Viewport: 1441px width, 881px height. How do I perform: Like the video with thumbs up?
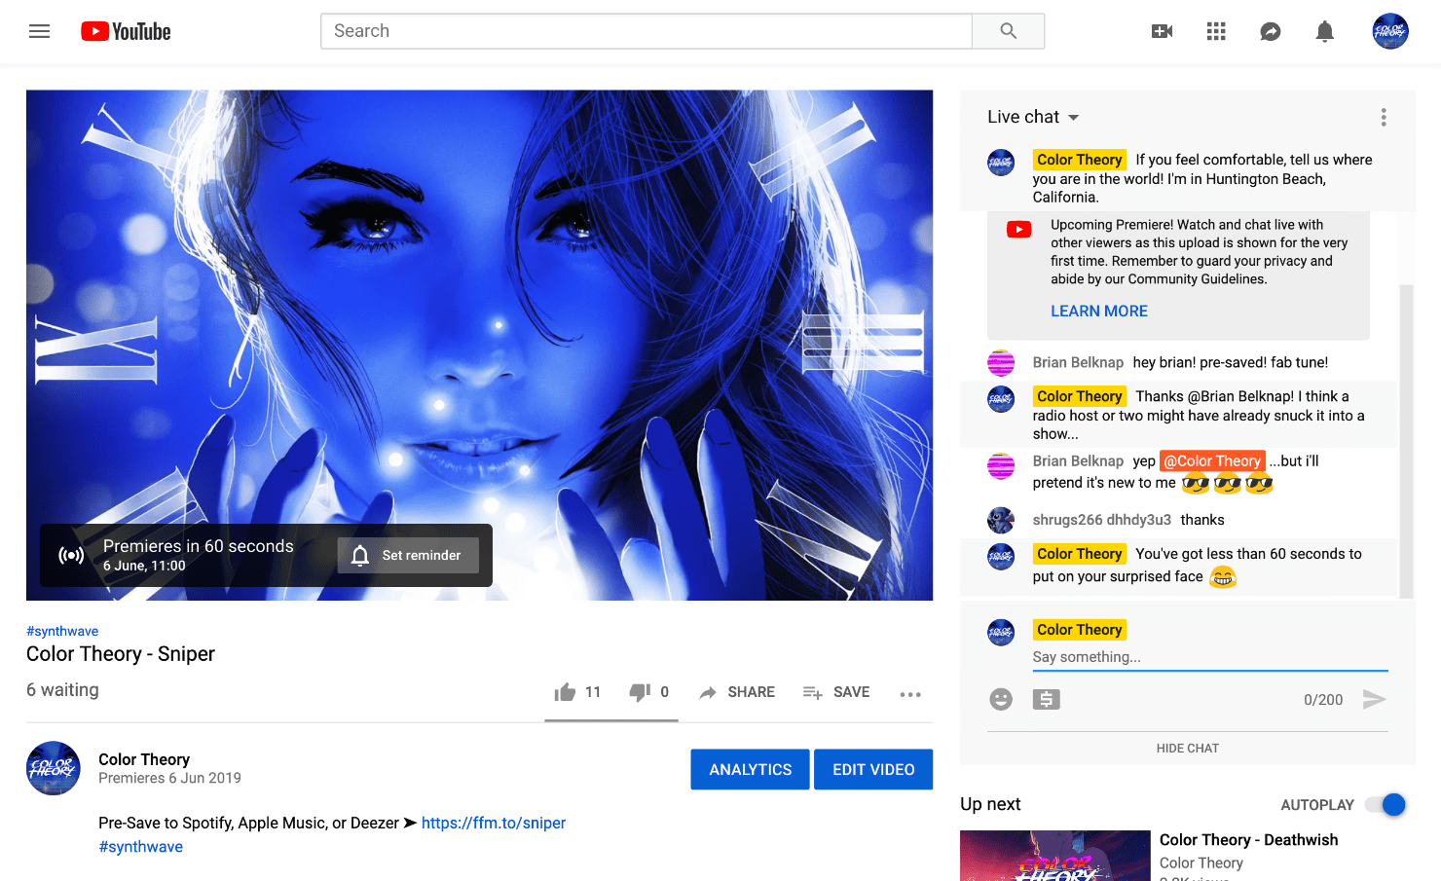pos(565,691)
